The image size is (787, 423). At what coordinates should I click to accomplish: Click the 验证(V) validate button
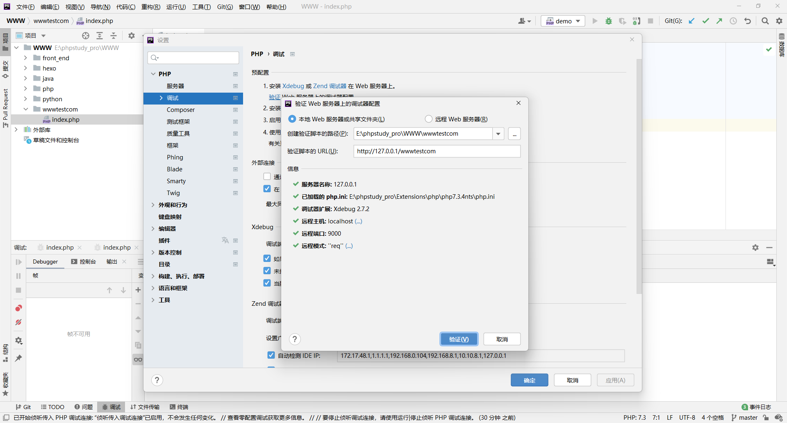[459, 339]
